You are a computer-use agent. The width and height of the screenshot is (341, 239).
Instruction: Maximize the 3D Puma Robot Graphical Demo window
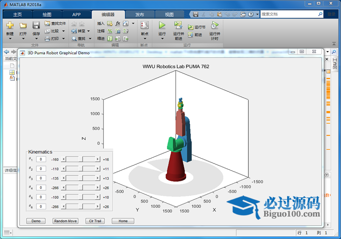click(x=301, y=52)
